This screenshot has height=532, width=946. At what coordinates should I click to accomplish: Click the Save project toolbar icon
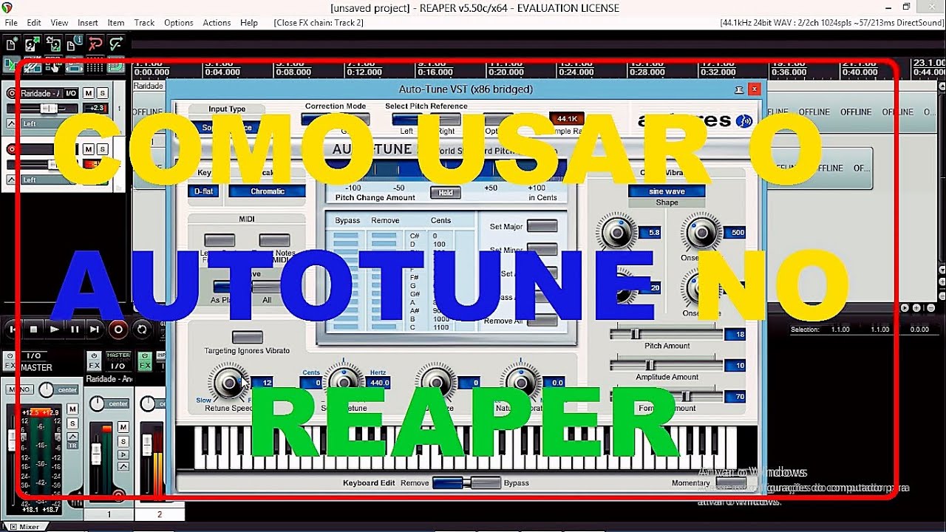[54, 44]
